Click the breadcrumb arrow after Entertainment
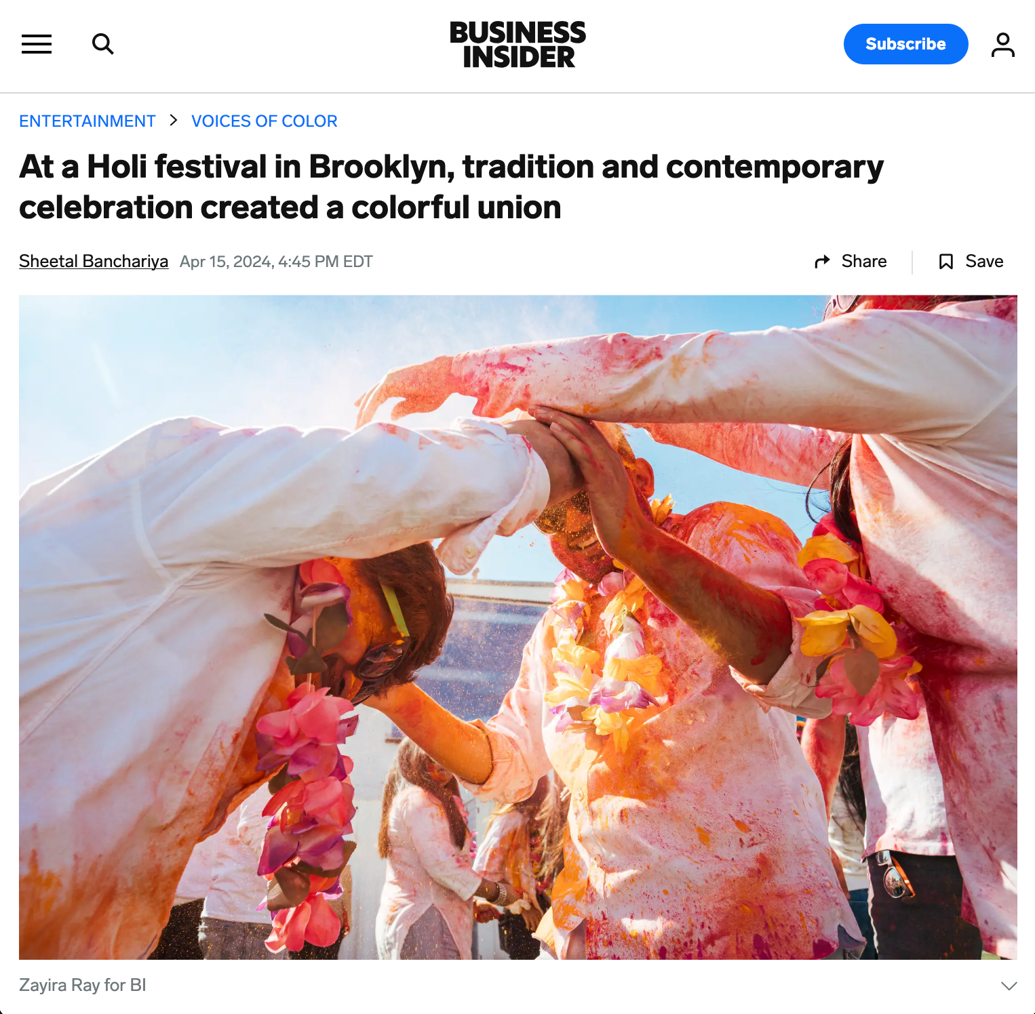 pos(174,121)
